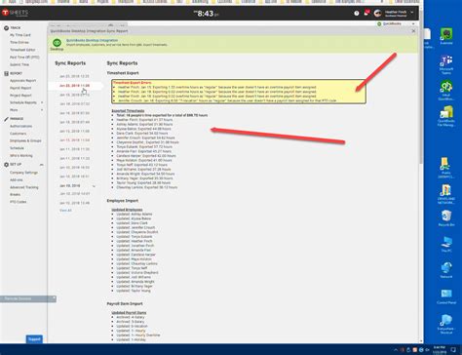This screenshot has height=355, width=462.
Task: Open Payroll Report in sidebar
Action: (20, 88)
